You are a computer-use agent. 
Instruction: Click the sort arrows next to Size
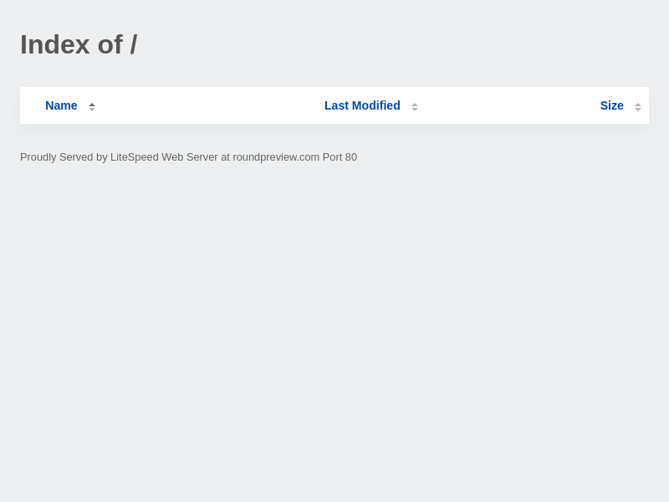[x=638, y=106]
